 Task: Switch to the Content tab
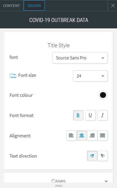click(x=12, y=6)
